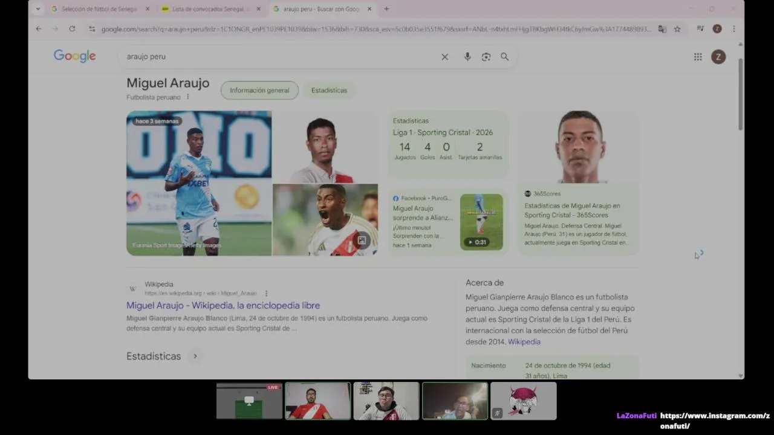Open 365Scores headshot image
The image size is (774, 435).
579,147
